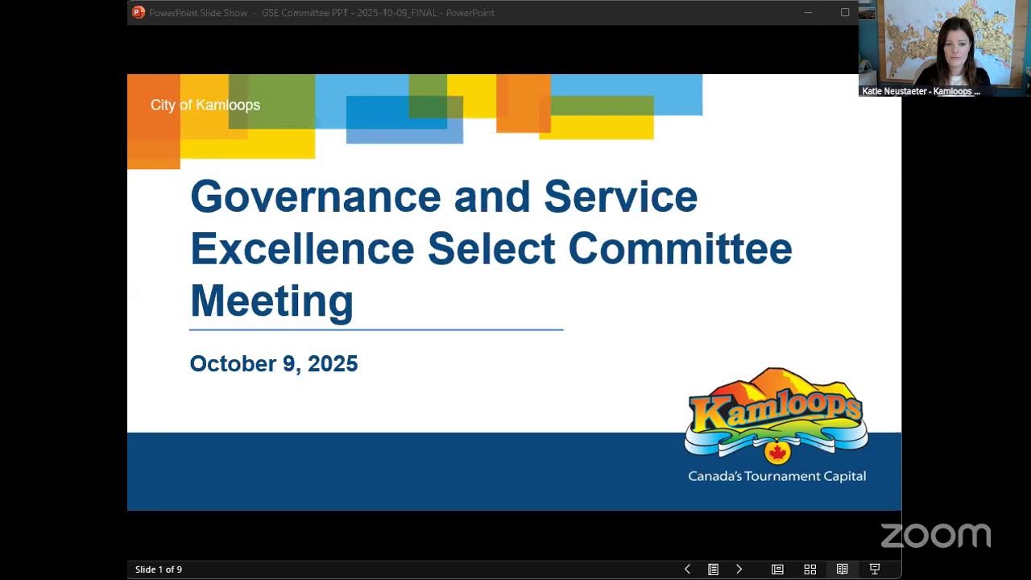Minimize the PowerPoint slideshow window

pyautogui.click(x=808, y=12)
